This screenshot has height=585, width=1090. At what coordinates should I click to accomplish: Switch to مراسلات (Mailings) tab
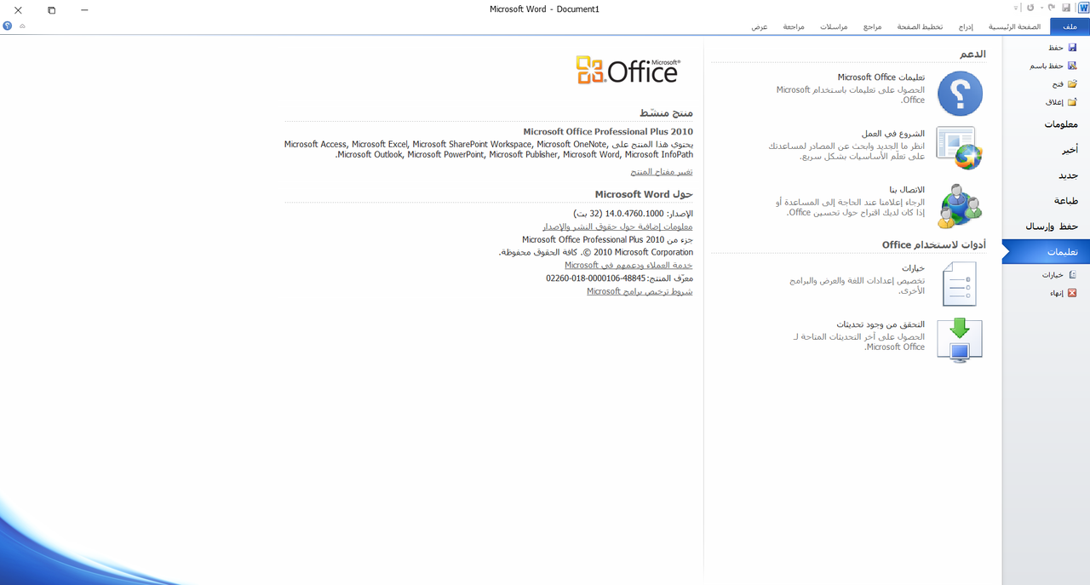(834, 26)
